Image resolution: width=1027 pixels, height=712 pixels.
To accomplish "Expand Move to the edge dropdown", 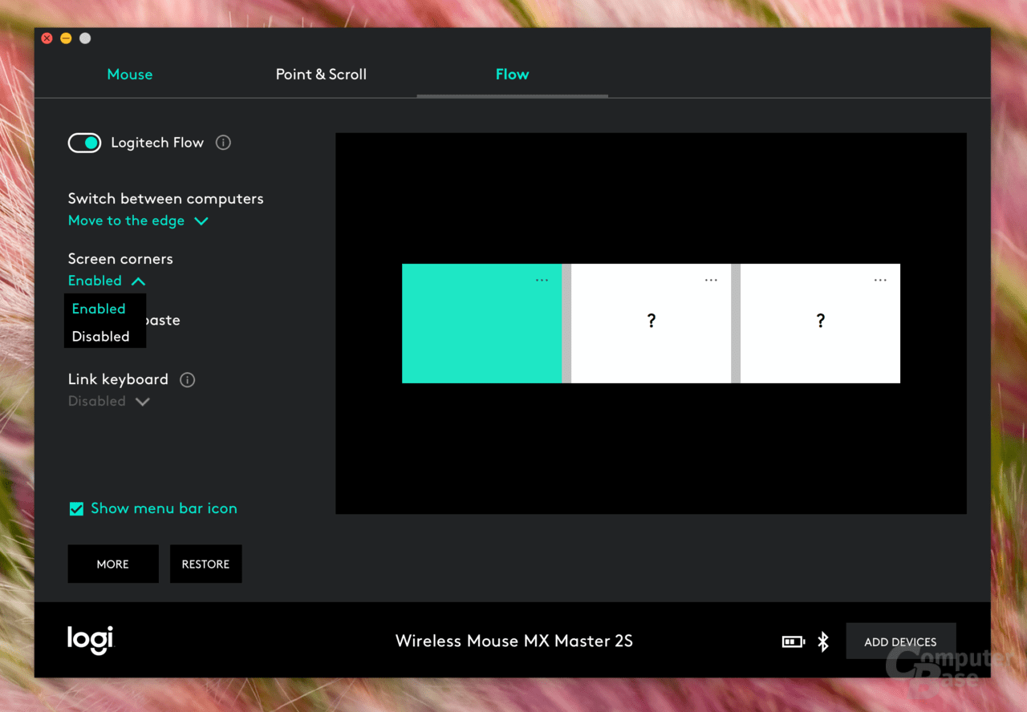I will (x=138, y=221).
